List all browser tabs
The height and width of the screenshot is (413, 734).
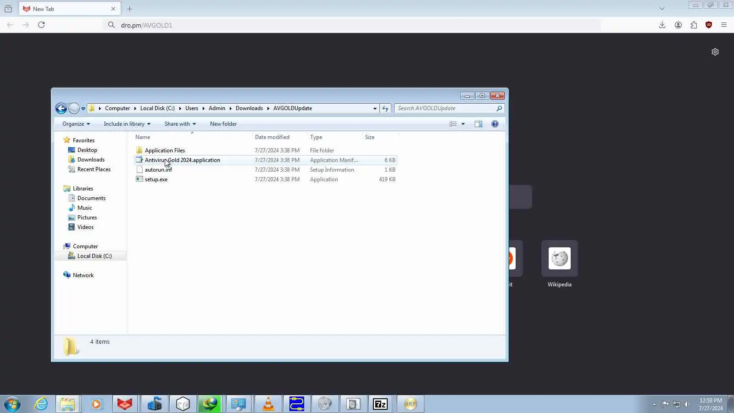(662, 9)
